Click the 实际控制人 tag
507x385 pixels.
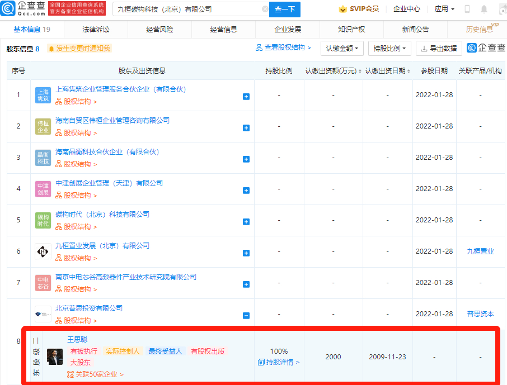click(x=123, y=351)
